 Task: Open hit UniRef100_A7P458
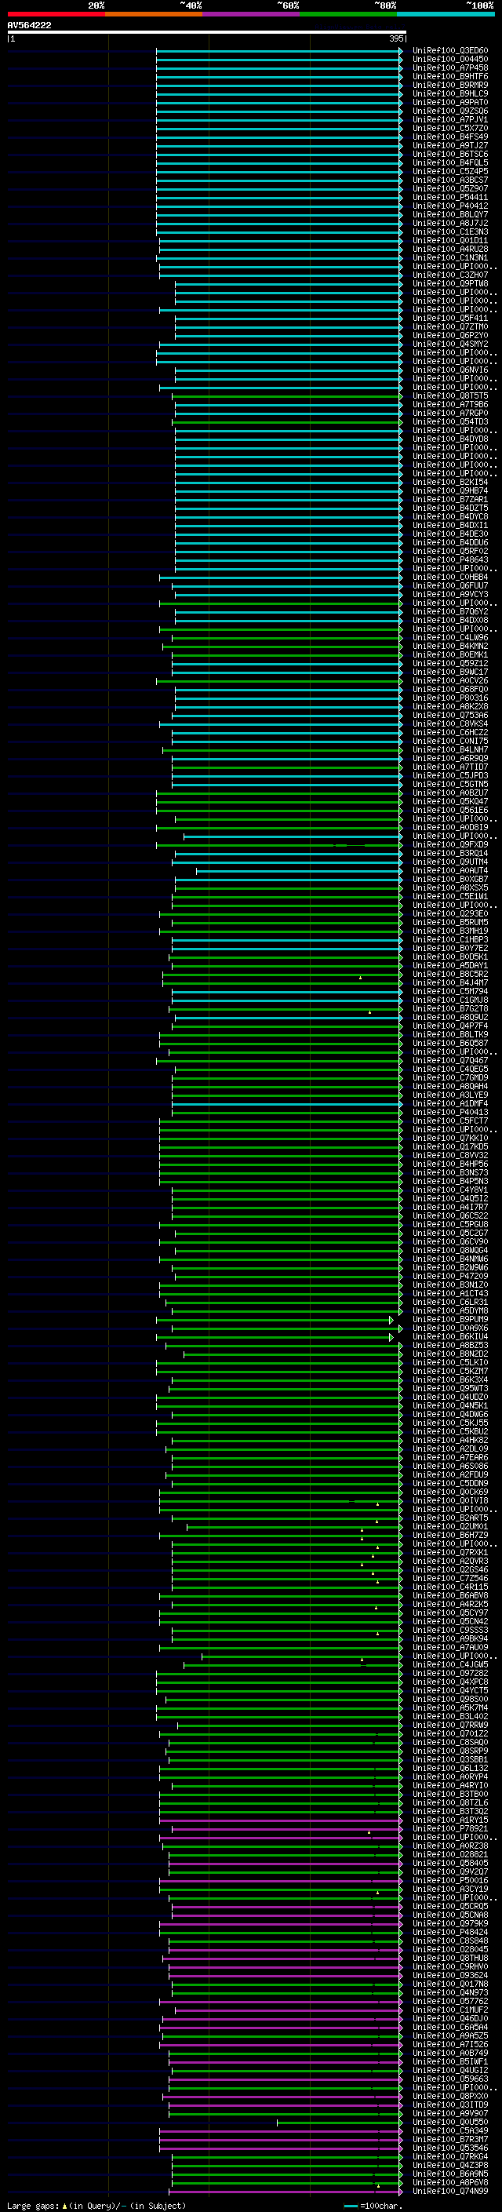point(450,67)
